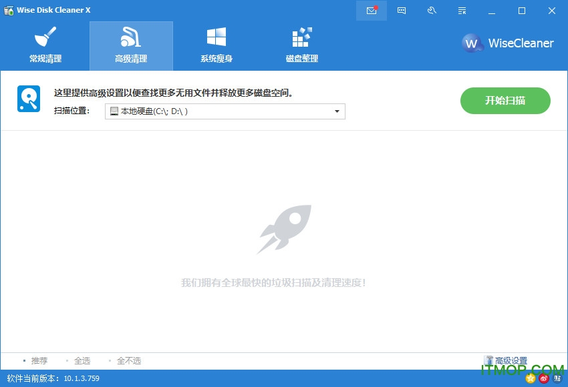Click 全选 to select all items

(82, 361)
